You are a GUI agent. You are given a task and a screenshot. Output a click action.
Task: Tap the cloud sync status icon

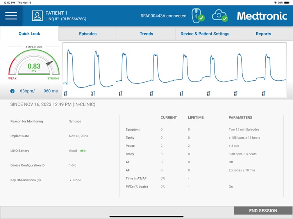(220, 16)
